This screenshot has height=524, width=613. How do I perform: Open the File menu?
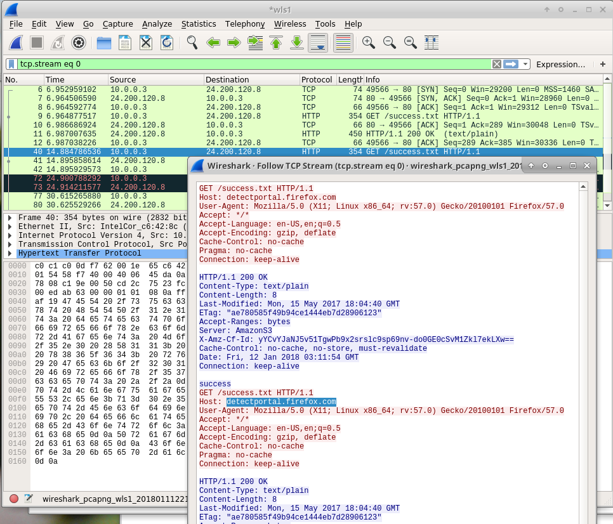point(16,24)
